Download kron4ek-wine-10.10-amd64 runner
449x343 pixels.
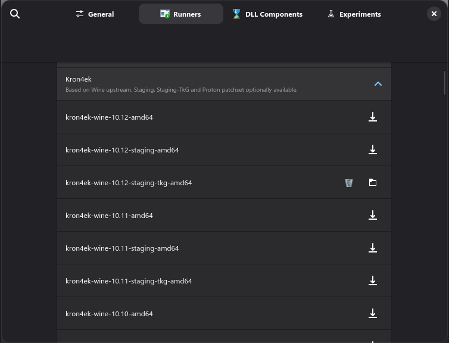click(x=373, y=314)
